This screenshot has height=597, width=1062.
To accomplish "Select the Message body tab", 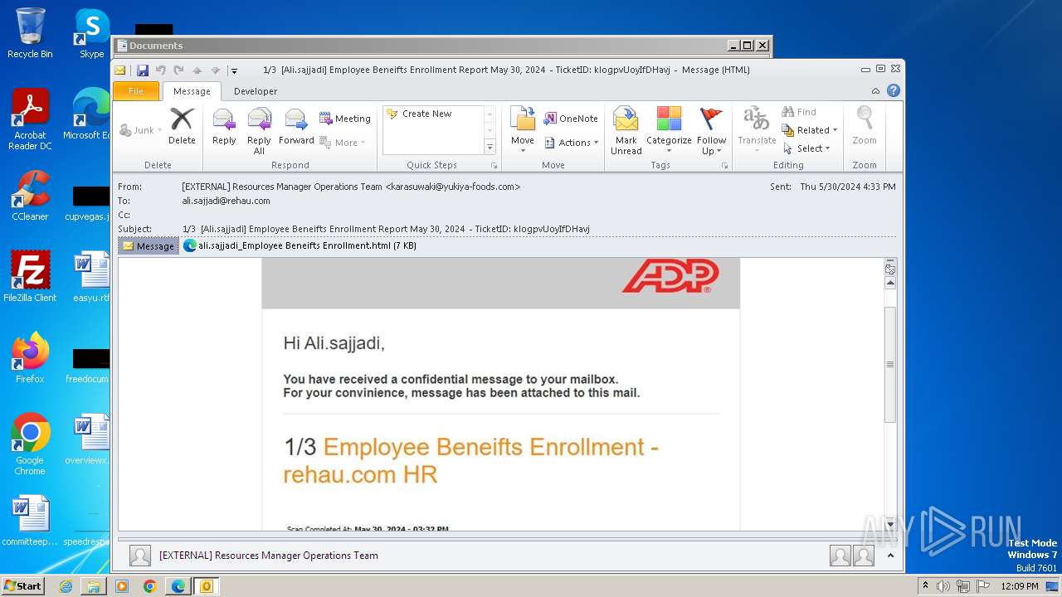I will click(x=149, y=246).
